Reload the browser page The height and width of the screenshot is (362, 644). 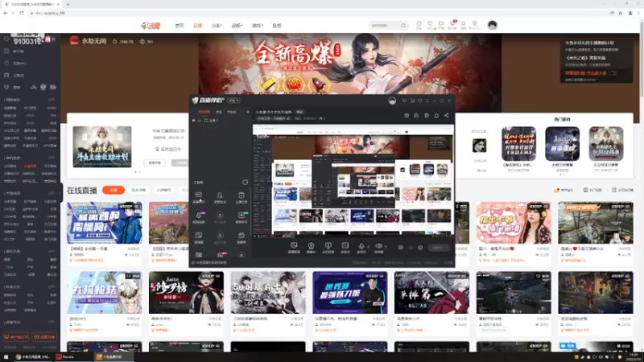coord(22,13)
